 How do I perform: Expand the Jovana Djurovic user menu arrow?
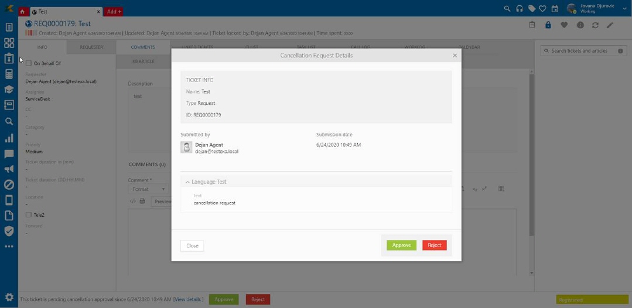point(624,9)
